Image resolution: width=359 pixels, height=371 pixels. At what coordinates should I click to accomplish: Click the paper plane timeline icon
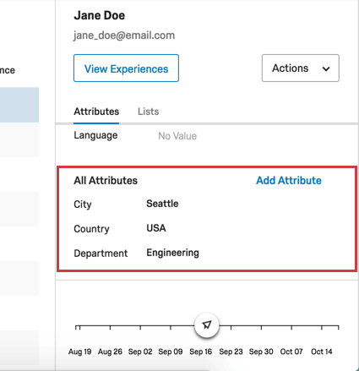(x=207, y=325)
